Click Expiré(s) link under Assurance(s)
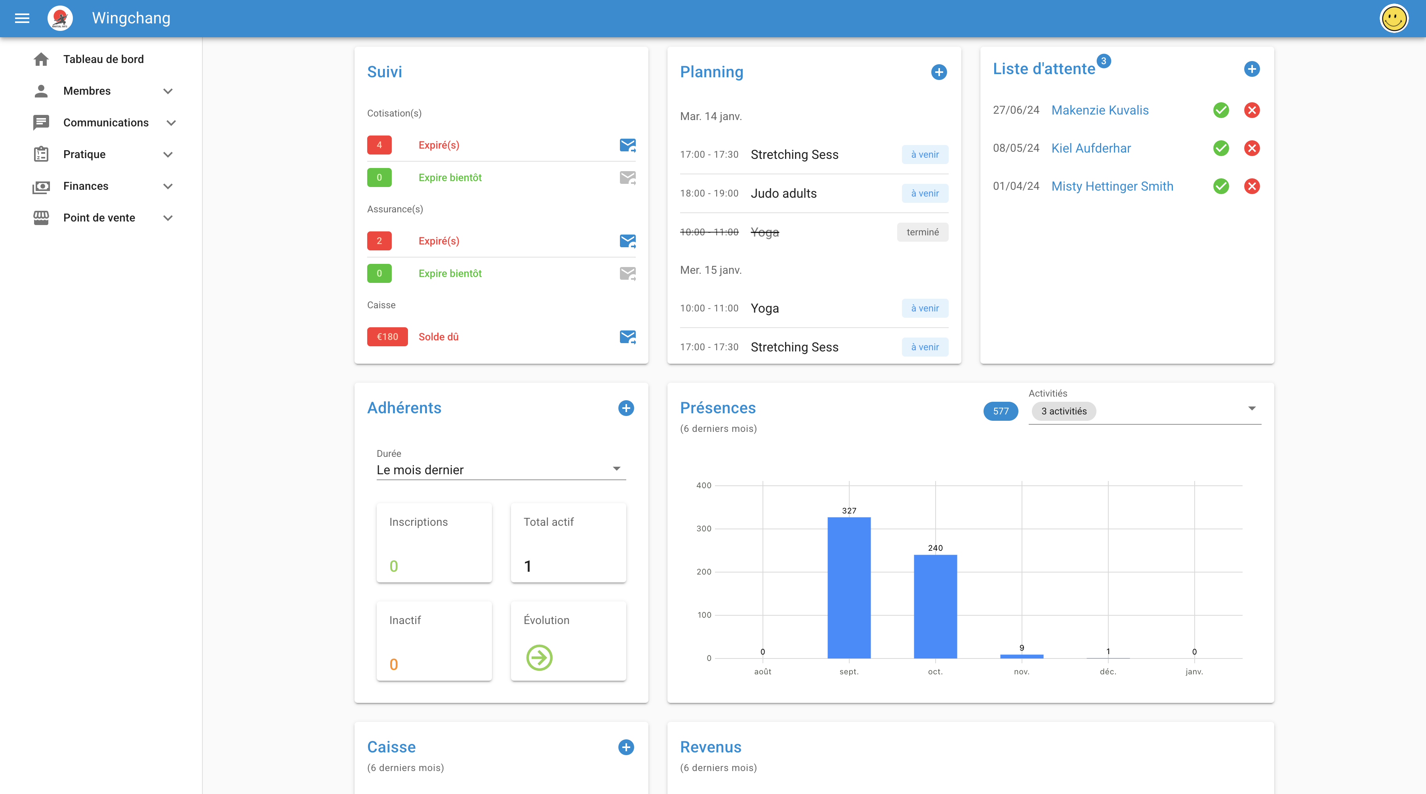 pos(438,241)
